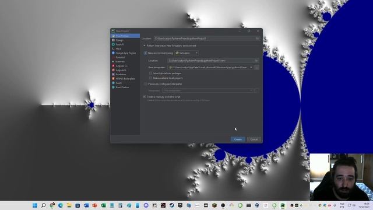Screen dimensions: 373x210
Task: Collapse the Python Interpreter section
Action: [x=144, y=45]
